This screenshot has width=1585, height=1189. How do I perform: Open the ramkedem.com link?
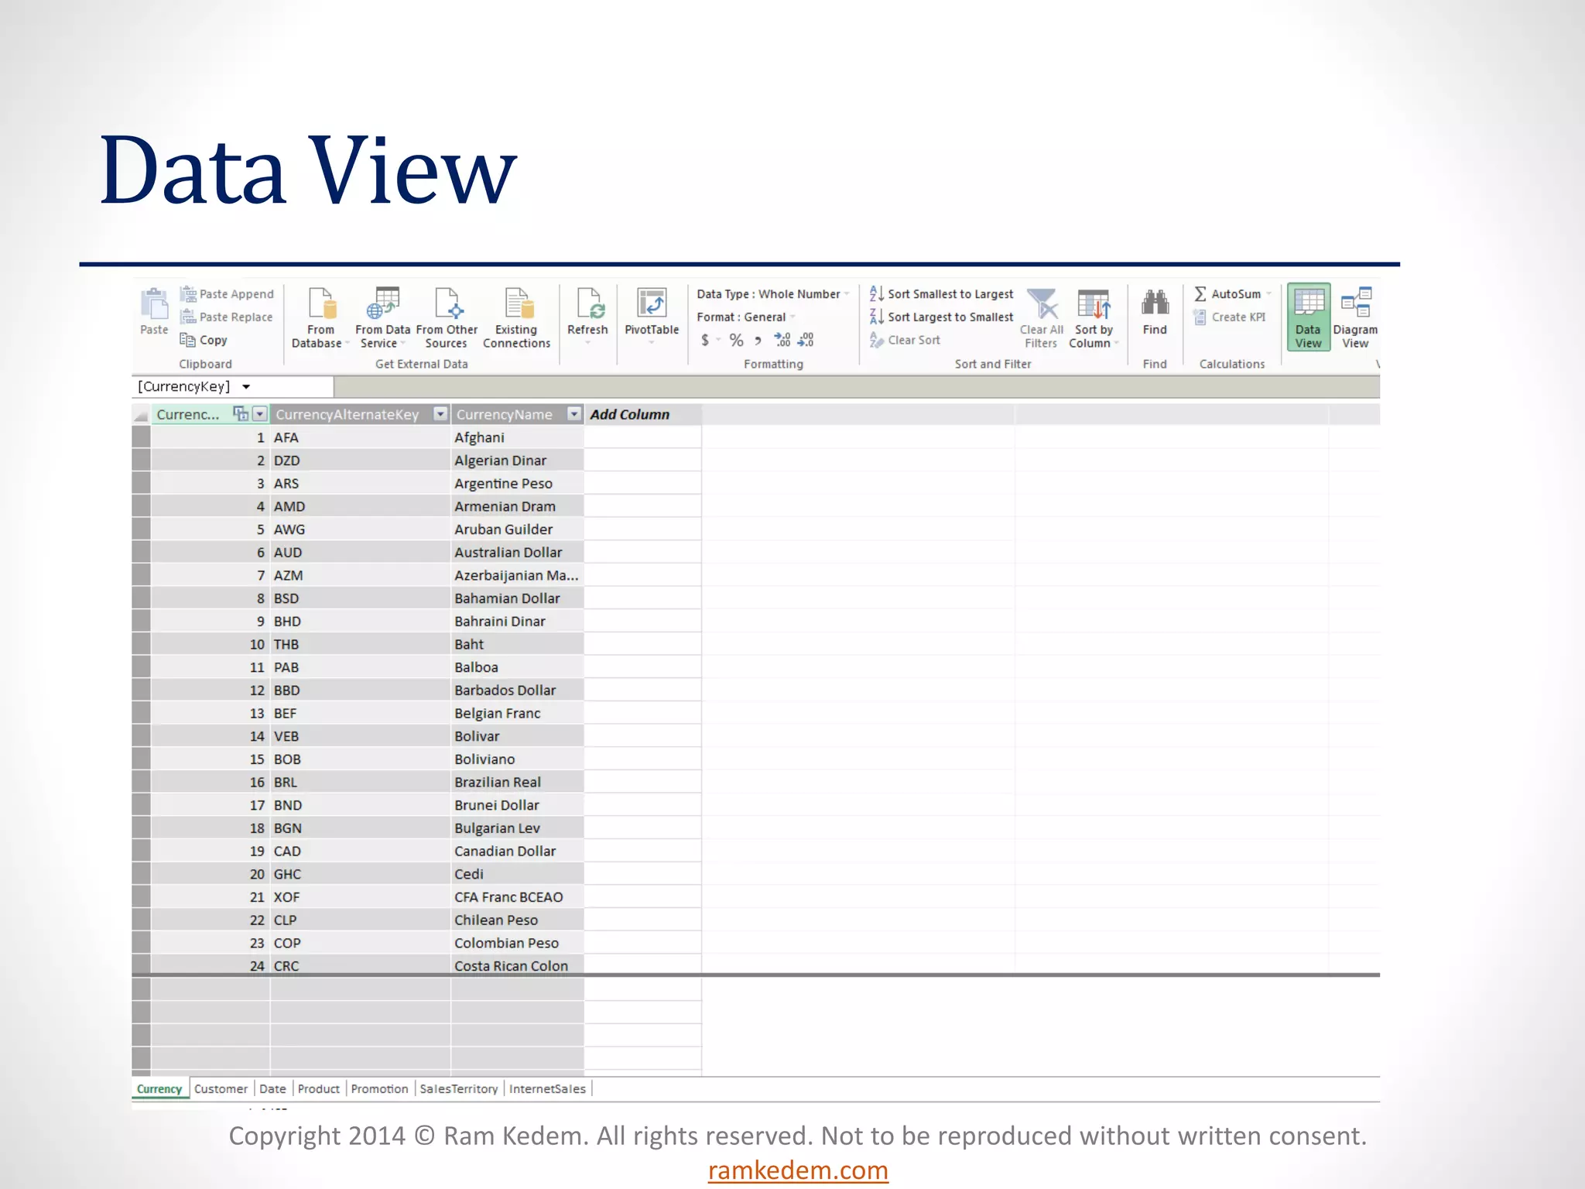(798, 1170)
